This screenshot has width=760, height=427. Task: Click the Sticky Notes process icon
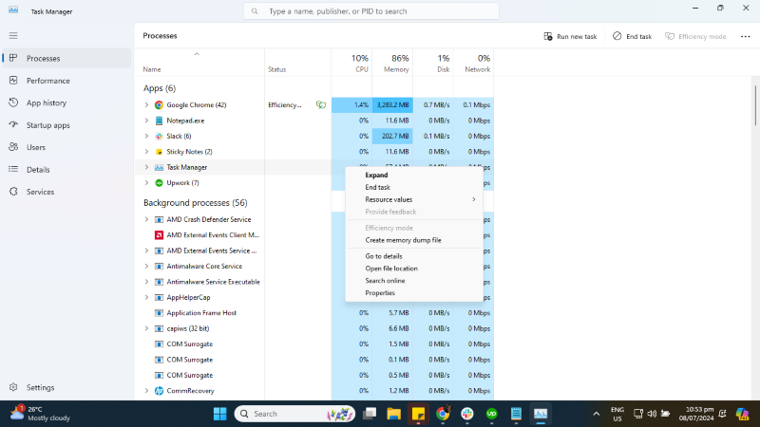tap(159, 152)
